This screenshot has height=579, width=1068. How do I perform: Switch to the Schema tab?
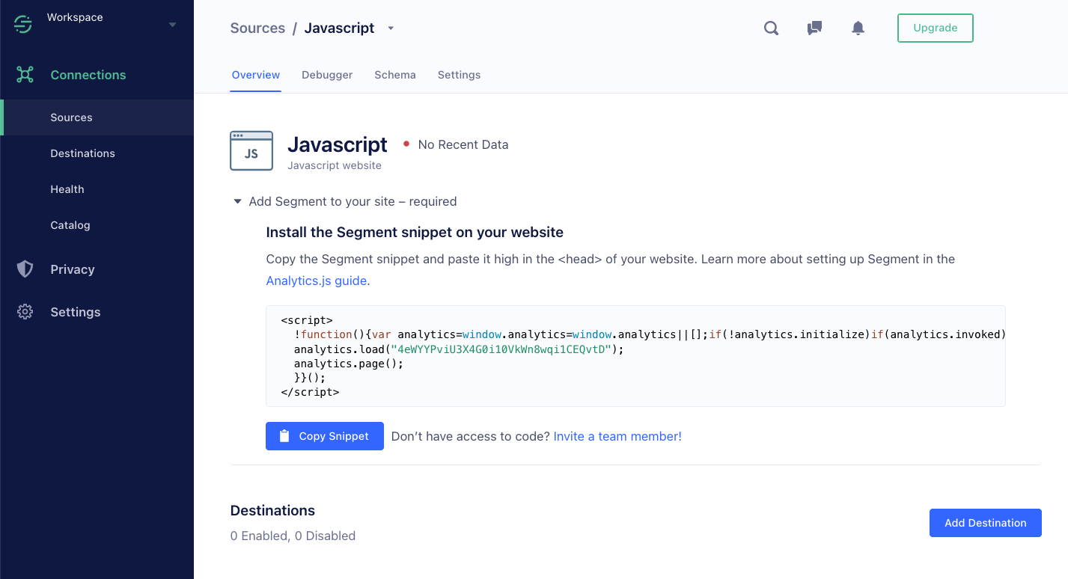click(395, 75)
